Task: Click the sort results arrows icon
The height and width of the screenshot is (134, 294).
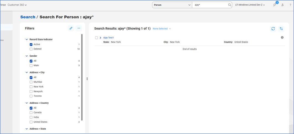Action: coord(281,29)
